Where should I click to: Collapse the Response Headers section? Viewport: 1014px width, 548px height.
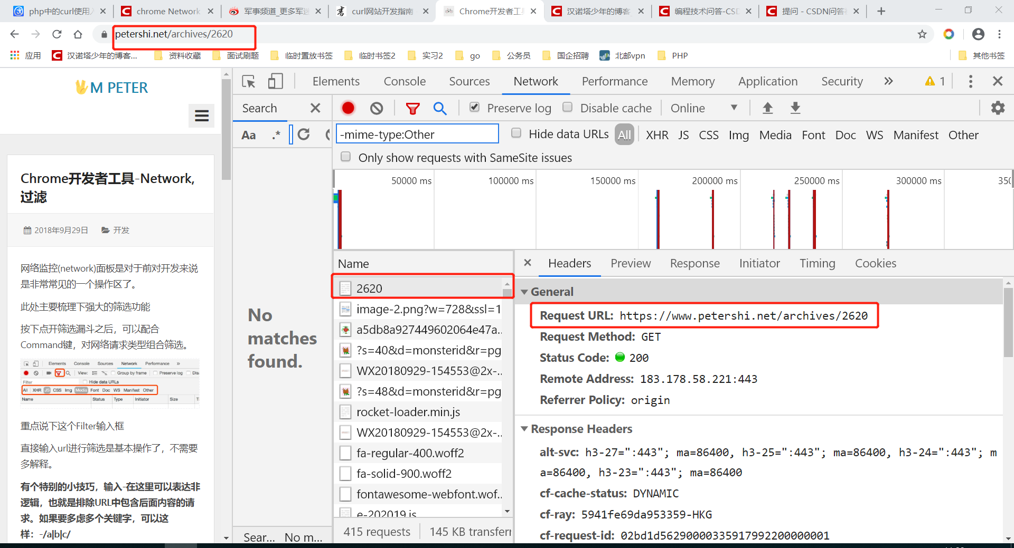tap(524, 429)
